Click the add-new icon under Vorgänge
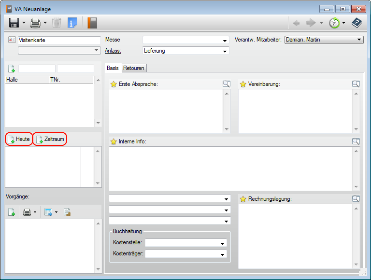The width and height of the screenshot is (371, 280). (x=12, y=212)
